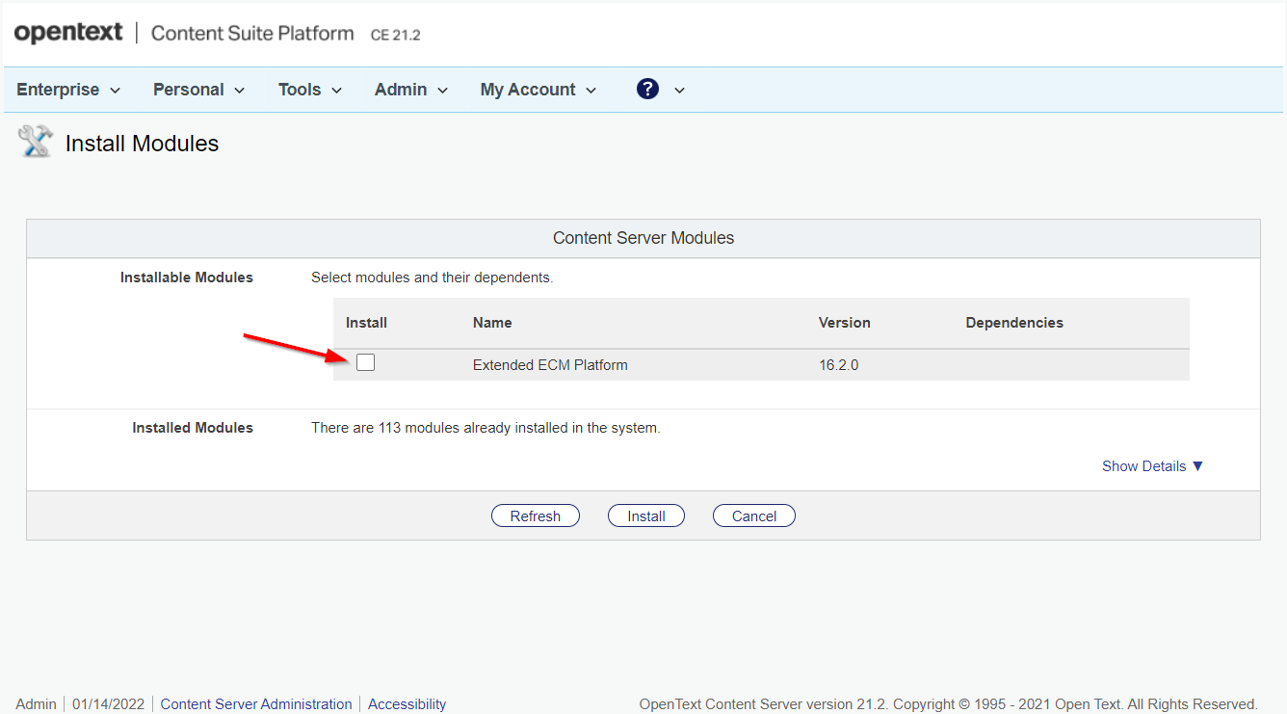This screenshot has width=1287, height=714.
Task: Click the Cancel button
Action: (x=754, y=516)
